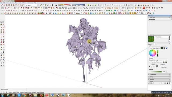Viewport: 172px width, 97px height.
Task: Open the Color Wheel picker dropdown
Action: tap(156, 48)
